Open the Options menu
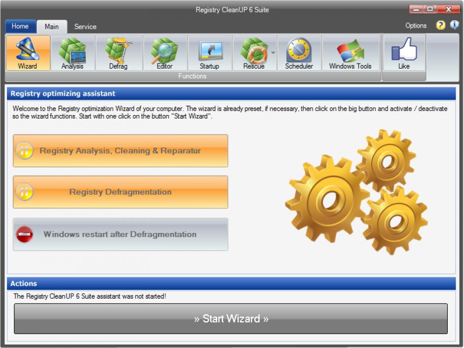The height and width of the screenshot is (348, 464). [416, 26]
